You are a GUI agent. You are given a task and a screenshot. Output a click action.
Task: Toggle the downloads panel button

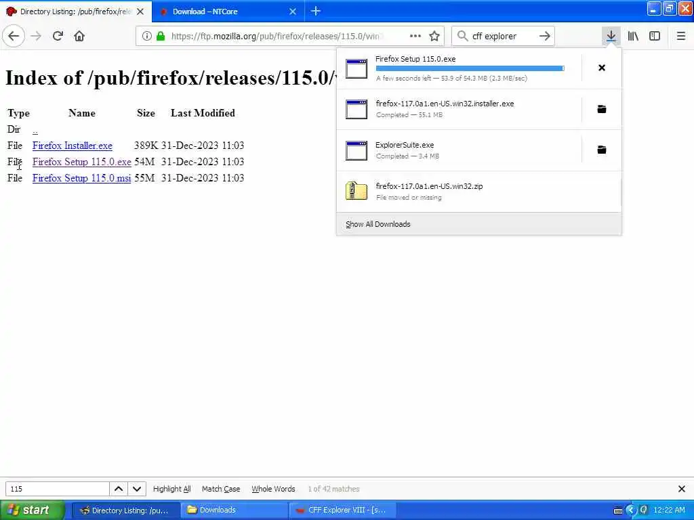(611, 37)
